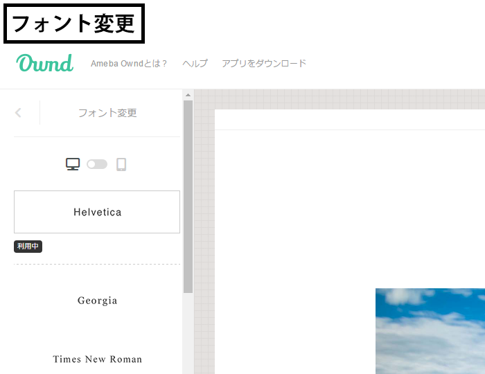Image resolution: width=485 pixels, height=374 pixels.
Task: Click the font list scrollbar thumb
Action: (188, 194)
